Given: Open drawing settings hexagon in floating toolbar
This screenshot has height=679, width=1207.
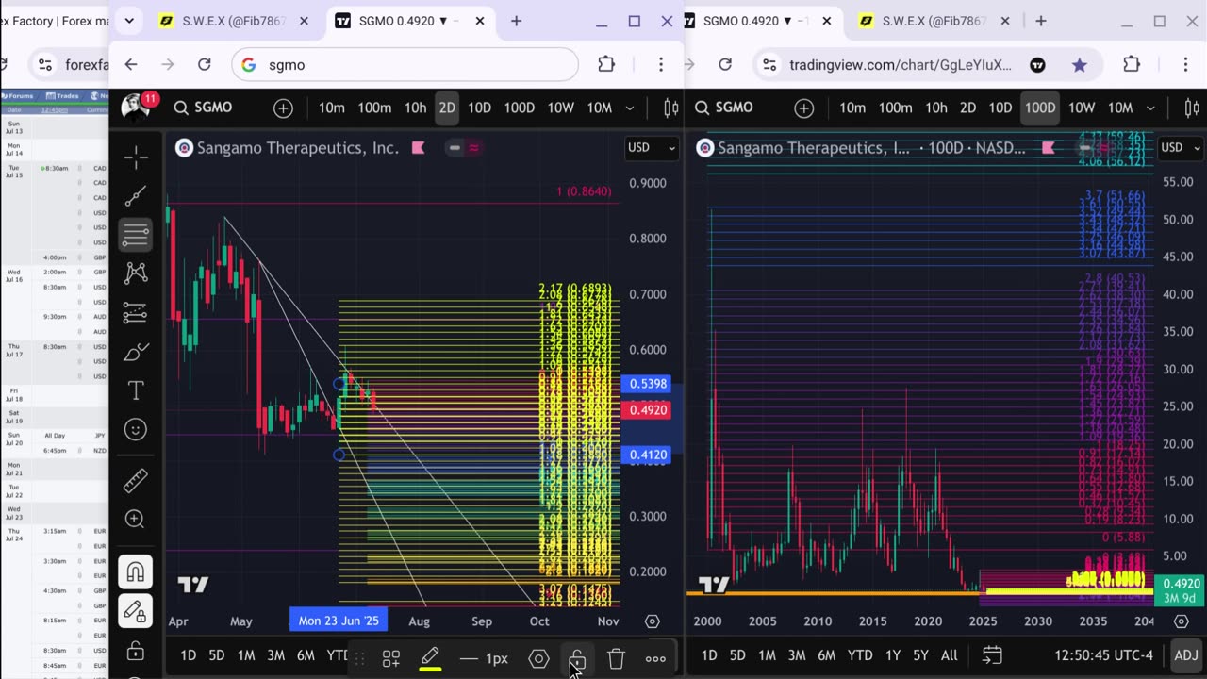Looking at the screenshot, I should (538, 658).
